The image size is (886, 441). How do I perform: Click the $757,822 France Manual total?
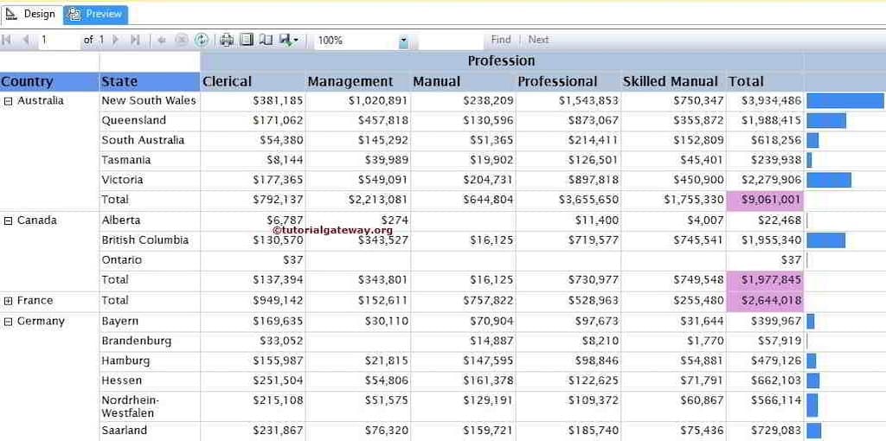click(x=488, y=301)
